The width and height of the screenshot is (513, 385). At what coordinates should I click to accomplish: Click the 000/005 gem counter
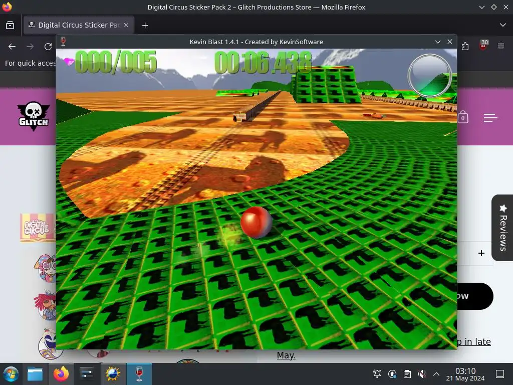(116, 62)
